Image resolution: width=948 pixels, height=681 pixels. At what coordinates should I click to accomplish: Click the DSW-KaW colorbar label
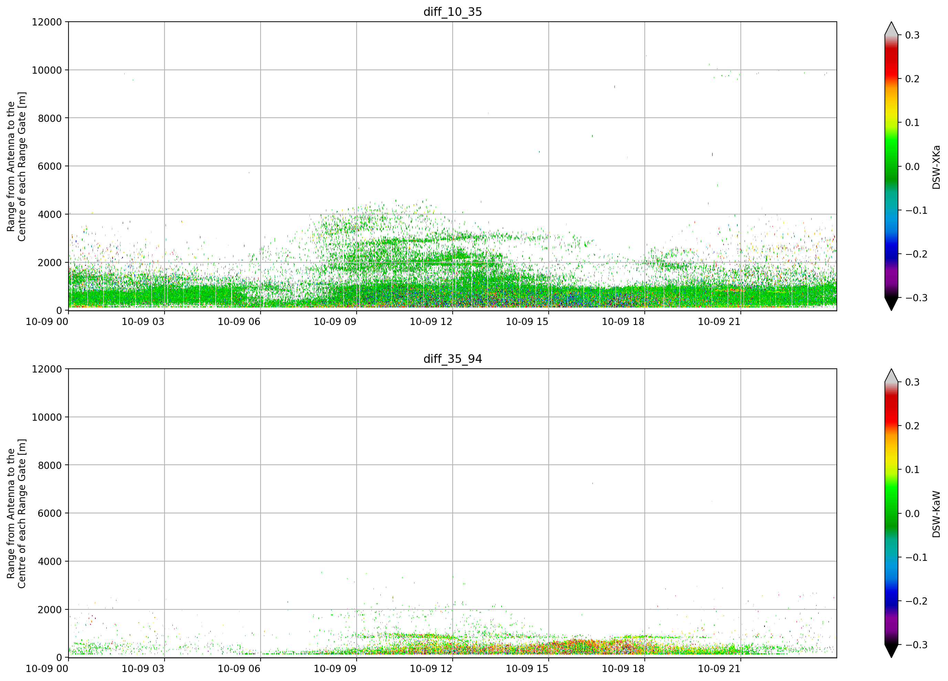click(936, 514)
